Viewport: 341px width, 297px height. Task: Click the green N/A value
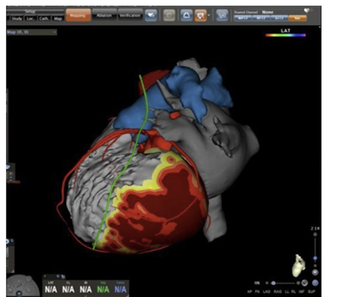click(103, 290)
